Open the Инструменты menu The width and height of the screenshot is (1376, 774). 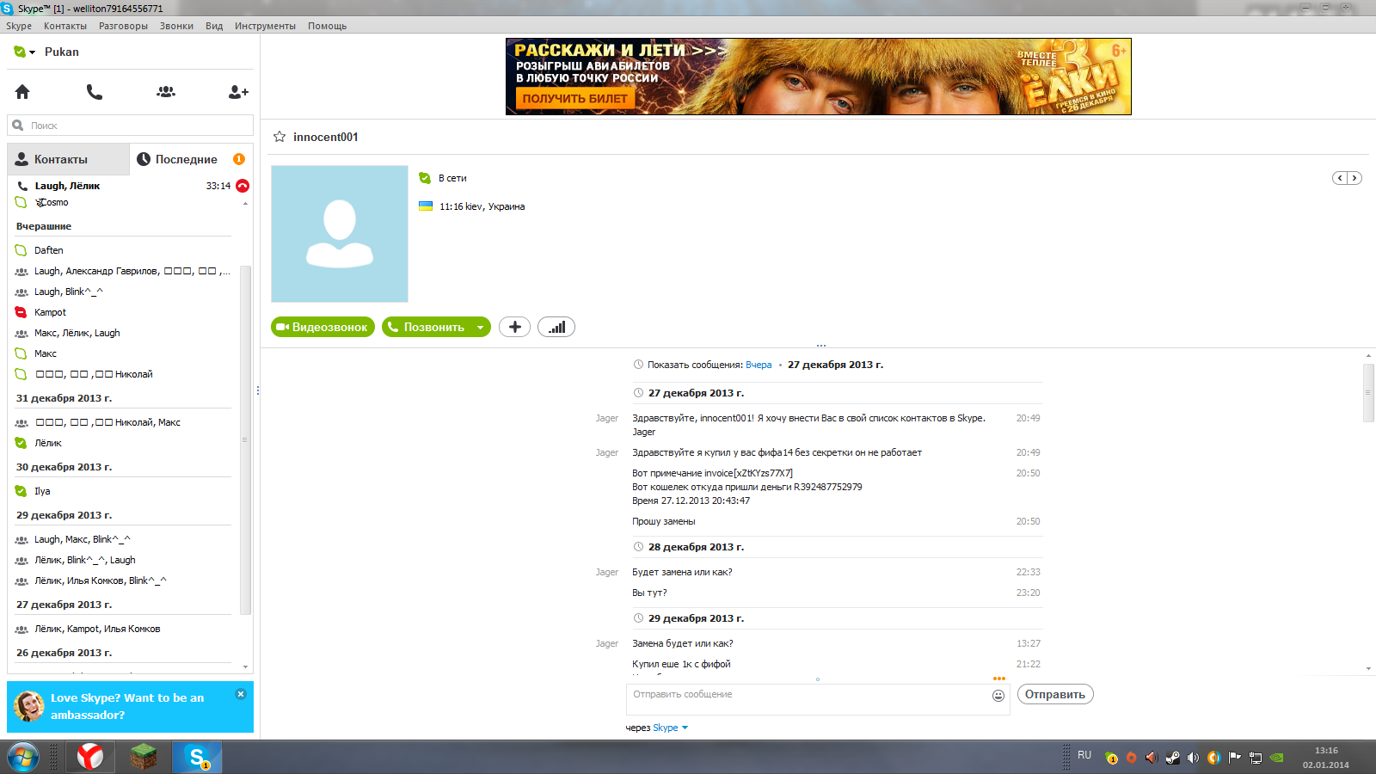[265, 26]
